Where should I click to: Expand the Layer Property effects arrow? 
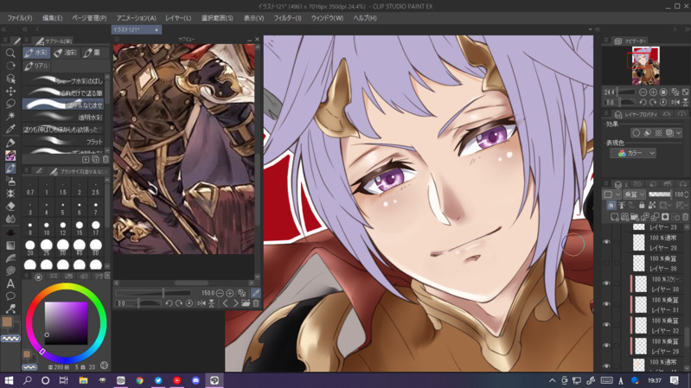coord(679,132)
